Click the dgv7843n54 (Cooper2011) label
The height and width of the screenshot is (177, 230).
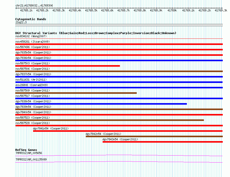[120, 139]
